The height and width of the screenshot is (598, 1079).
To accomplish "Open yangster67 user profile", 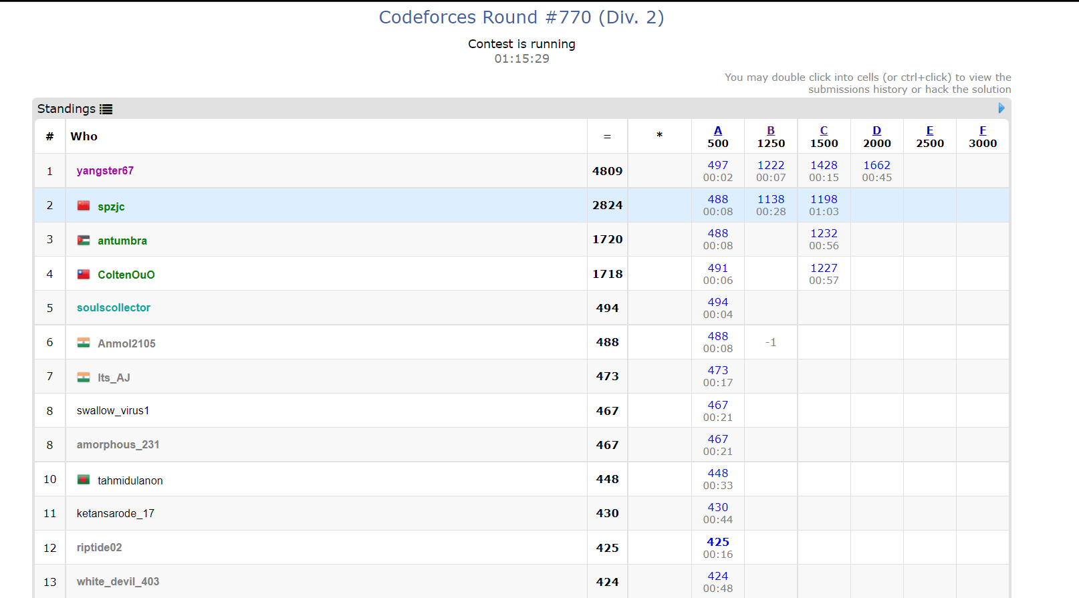I will [x=105, y=171].
